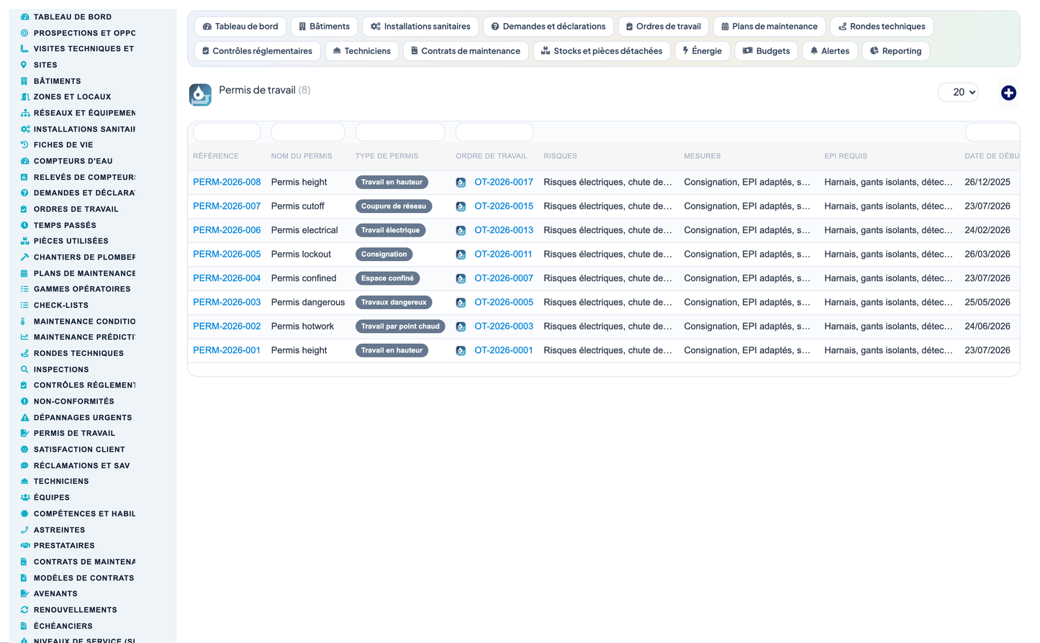Image resolution: width=1040 pixels, height=643 pixels.
Task: Open work order link OT-2026-0013
Action: 504,230
